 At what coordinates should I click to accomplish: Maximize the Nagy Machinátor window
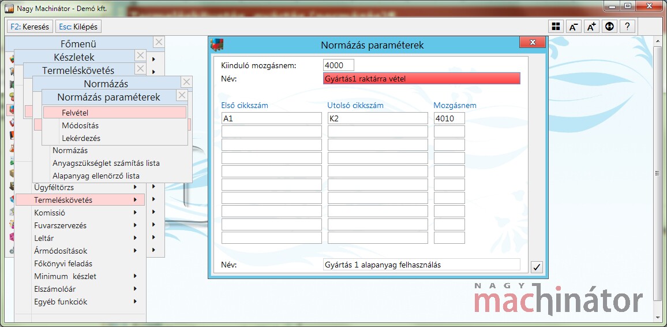627,6
